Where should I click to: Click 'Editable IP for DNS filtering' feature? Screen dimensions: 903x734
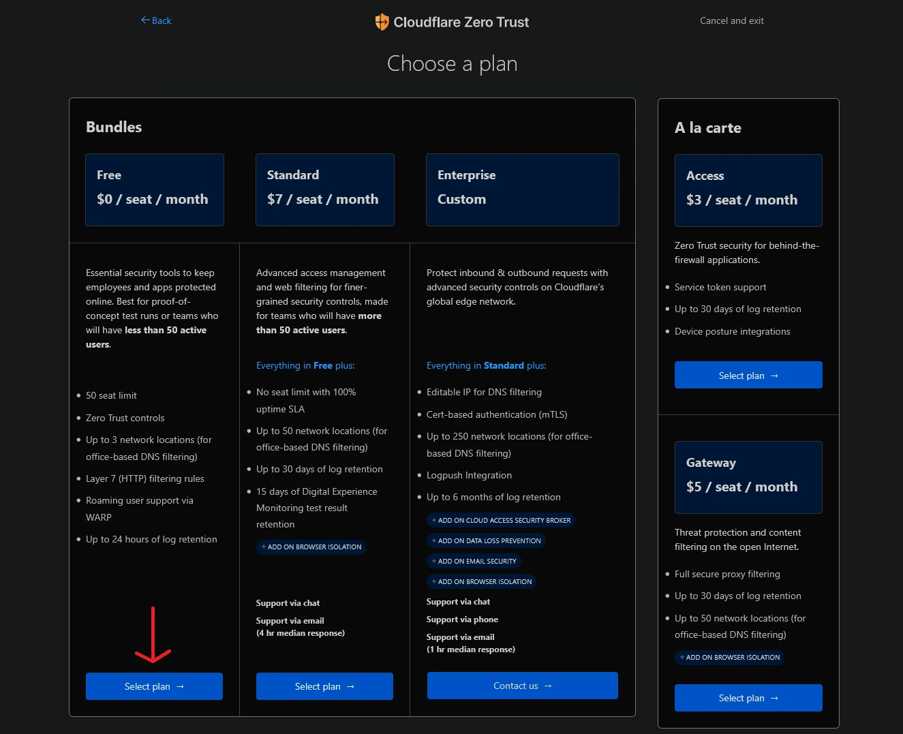484,392
